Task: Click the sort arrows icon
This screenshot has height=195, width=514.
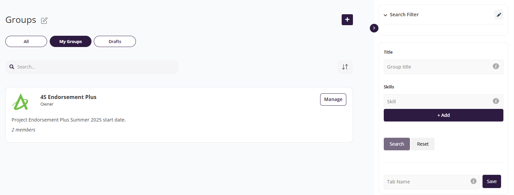Action: click(x=345, y=67)
